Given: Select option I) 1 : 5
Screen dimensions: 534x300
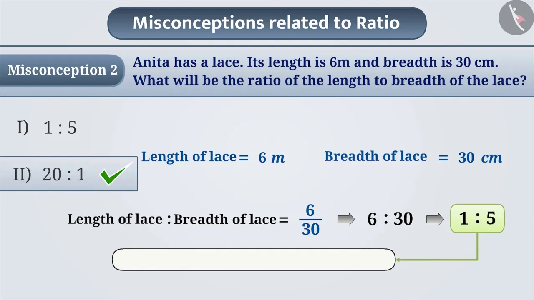Looking at the screenshot, I should 47,127.
